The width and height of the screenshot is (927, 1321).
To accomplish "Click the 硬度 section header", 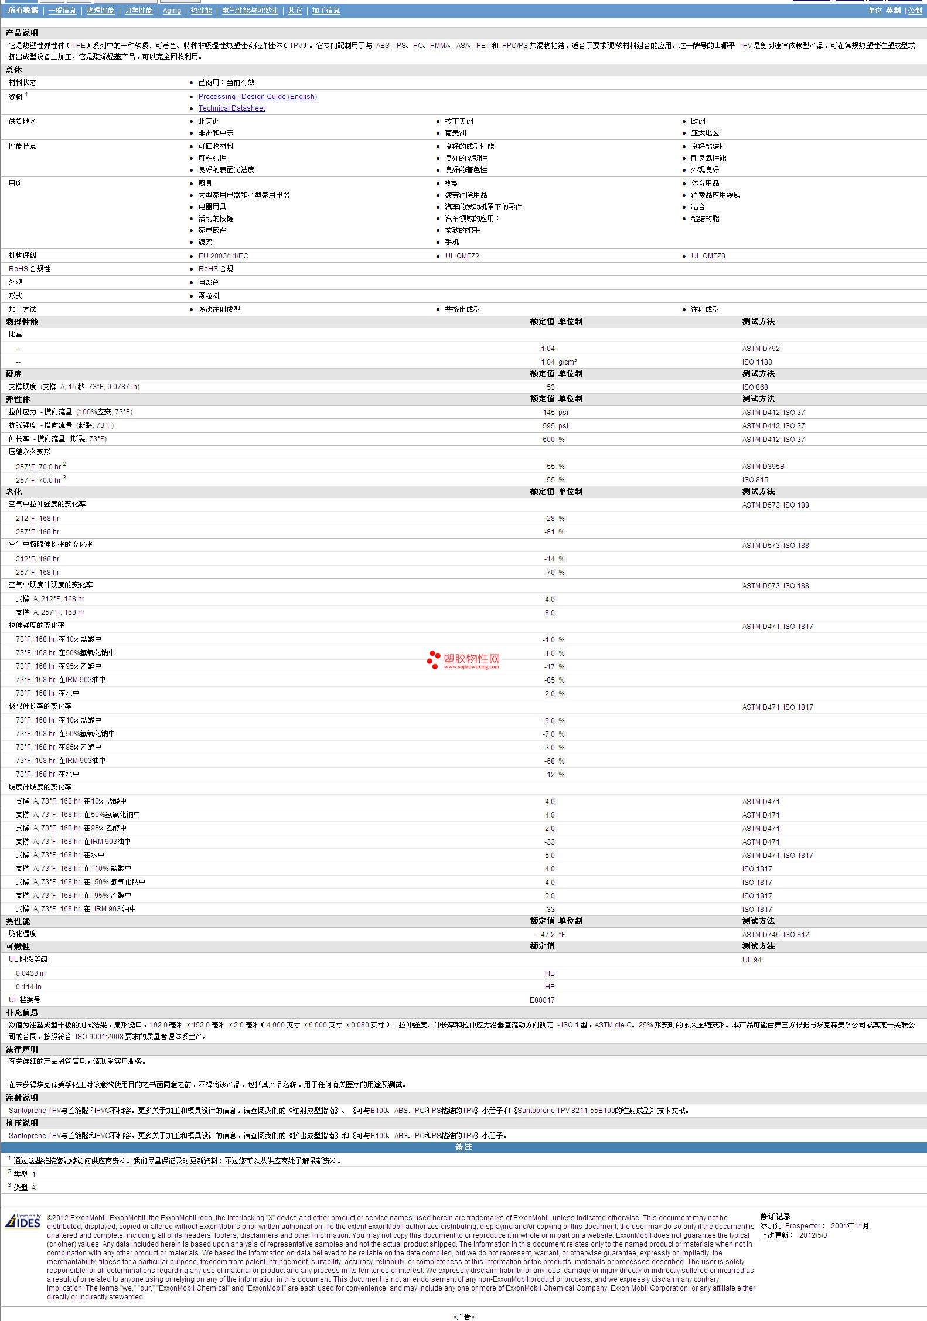I will [x=13, y=374].
